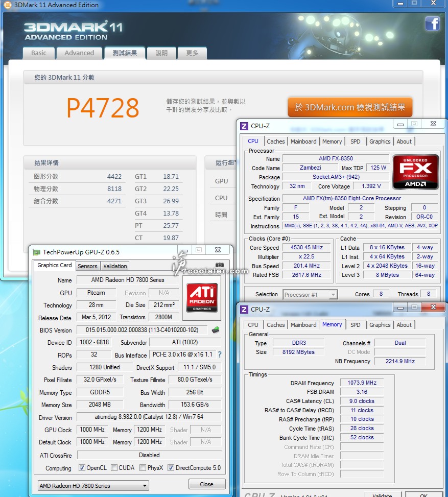Image resolution: width=448 pixels, height=497 pixels.
Task: Click the GPU Clock 1000 MHz field
Action: (x=92, y=430)
